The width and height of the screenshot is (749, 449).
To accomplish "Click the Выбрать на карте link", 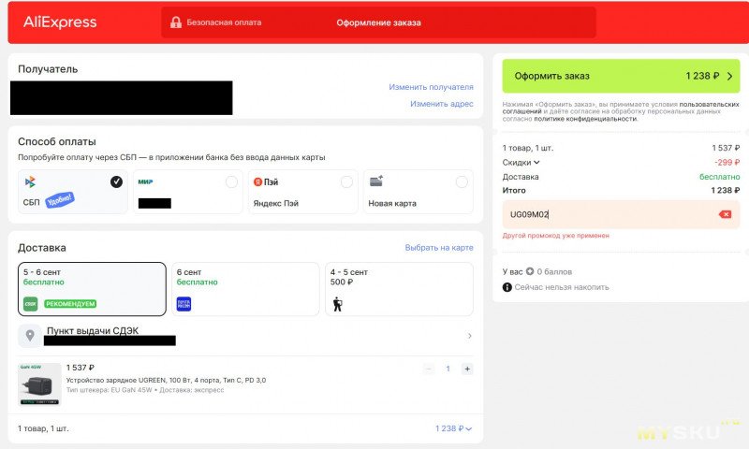I will point(439,248).
